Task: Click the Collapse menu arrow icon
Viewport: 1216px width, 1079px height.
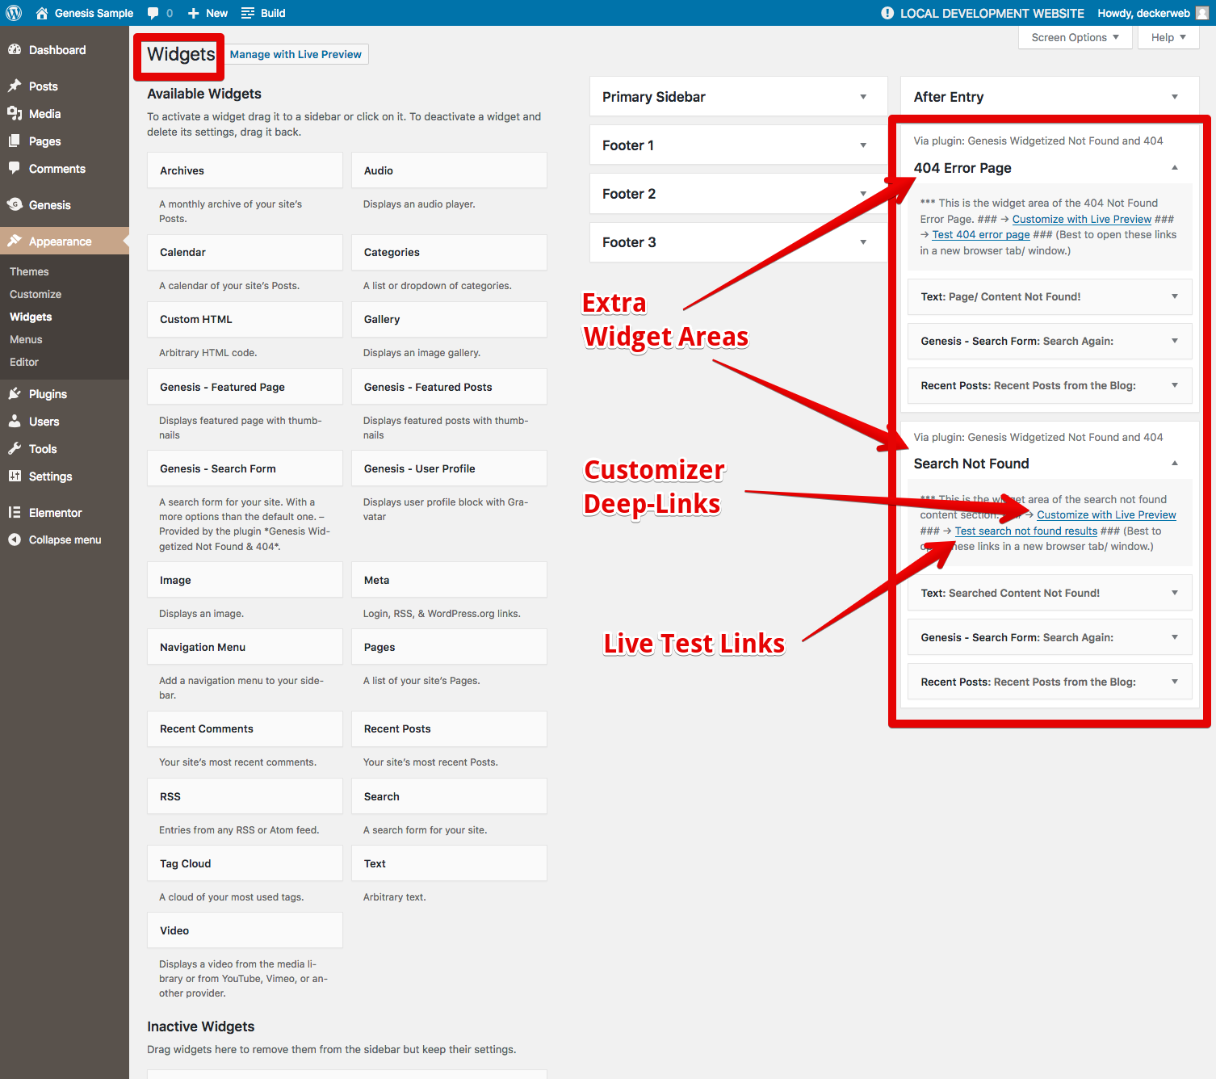Action: pos(15,539)
